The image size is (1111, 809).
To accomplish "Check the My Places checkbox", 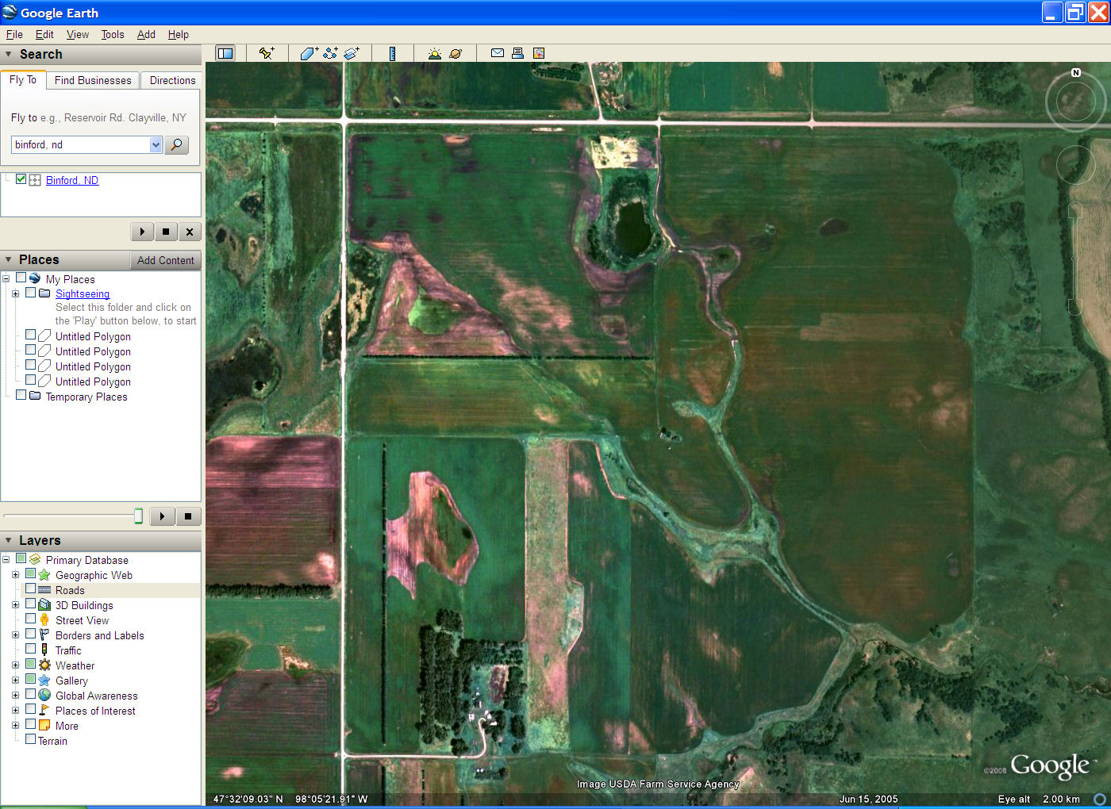I will point(21,278).
